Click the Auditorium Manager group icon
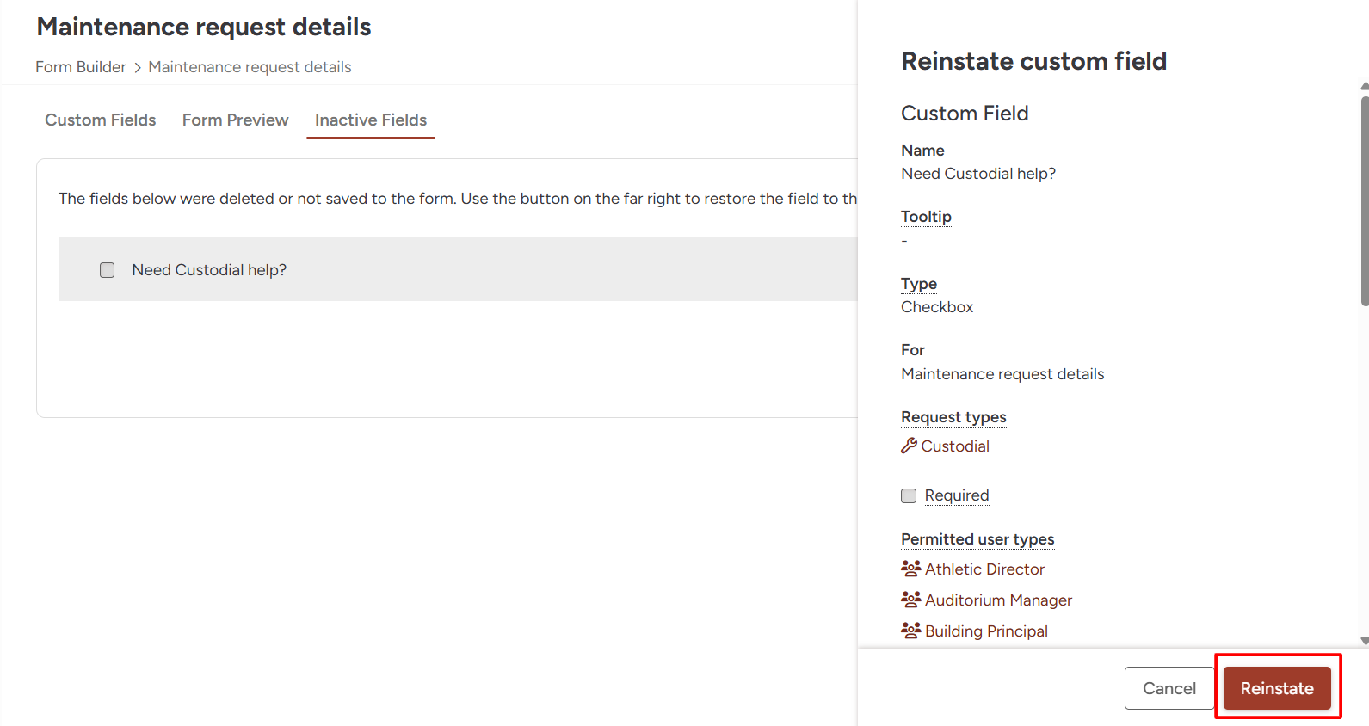The image size is (1369, 726). (910, 600)
